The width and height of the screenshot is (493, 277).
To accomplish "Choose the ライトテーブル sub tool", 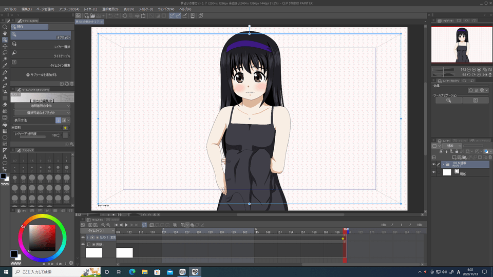I will click(41, 54).
